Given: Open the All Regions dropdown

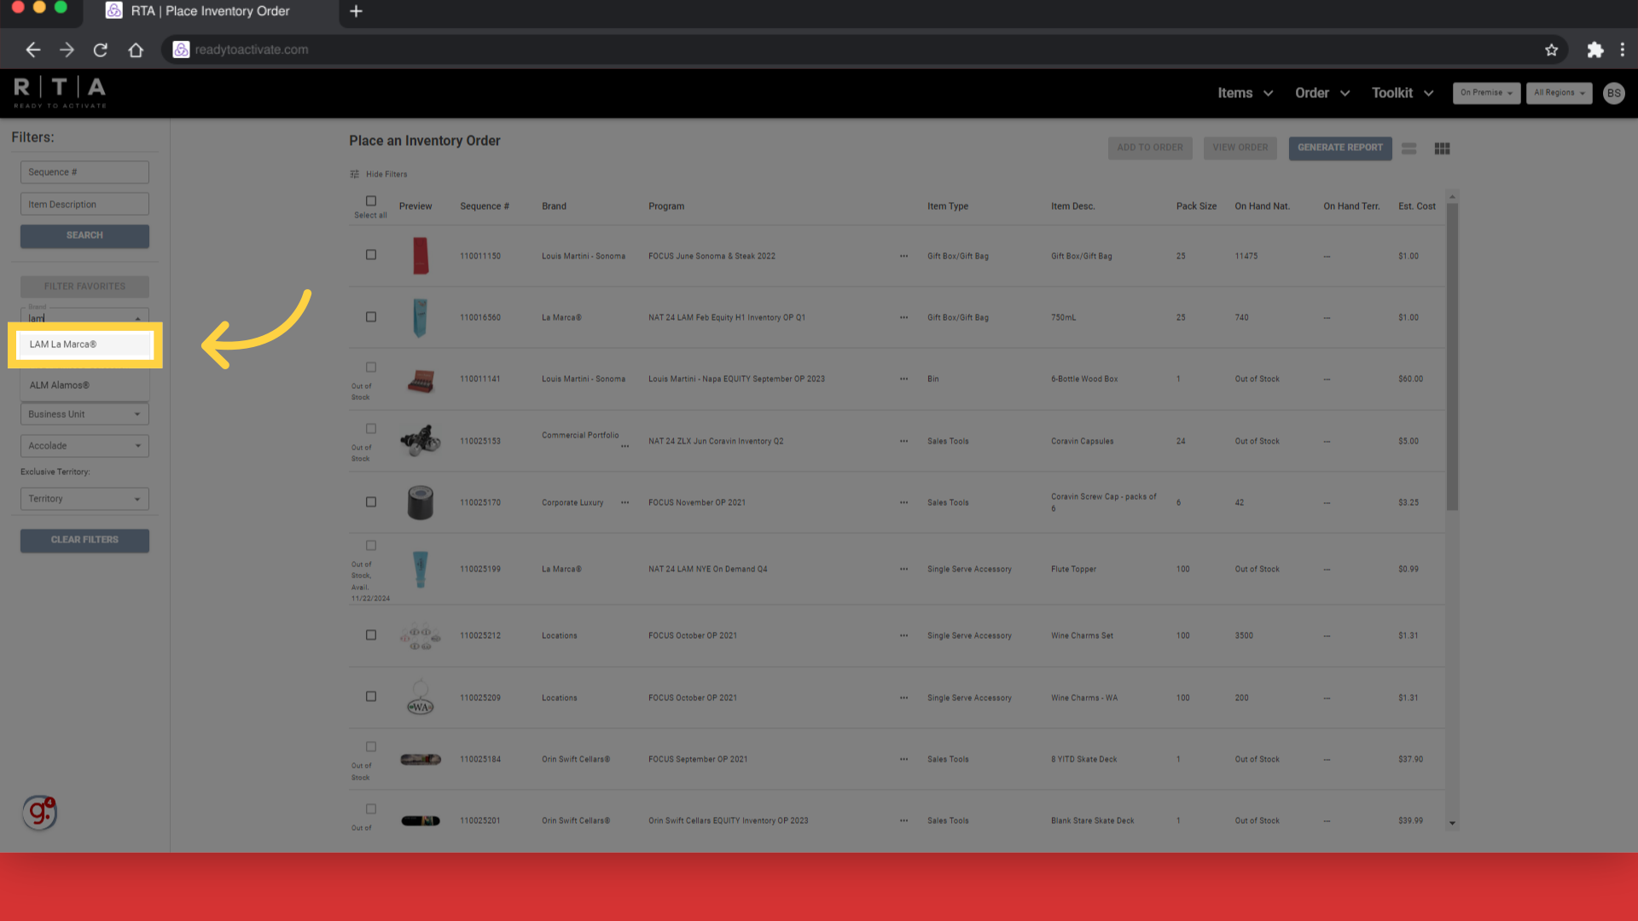Looking at the screenshot, I should point(1559,93).
